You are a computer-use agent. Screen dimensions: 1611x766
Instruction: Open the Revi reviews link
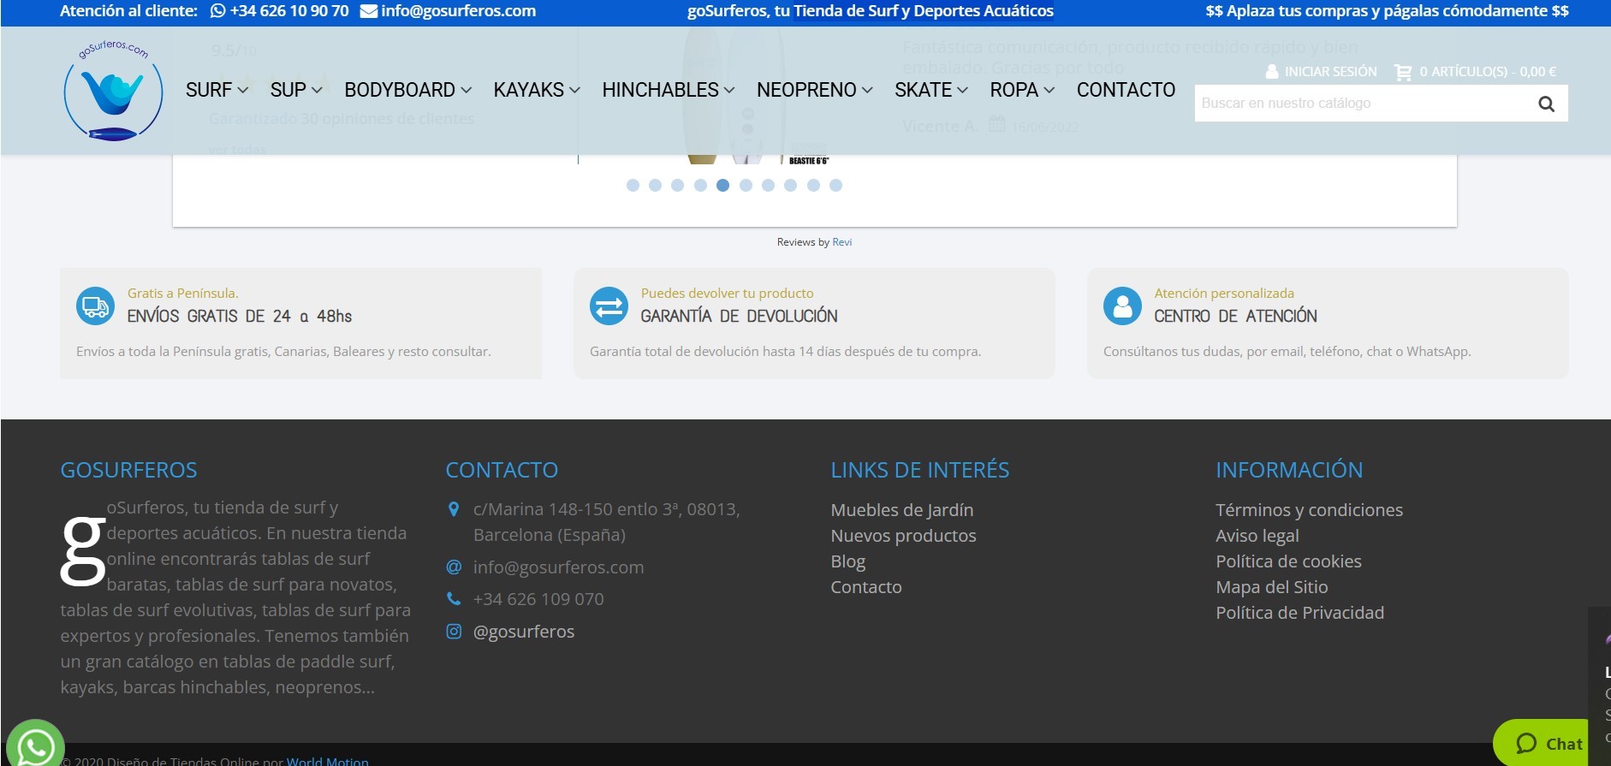point(842,242)
